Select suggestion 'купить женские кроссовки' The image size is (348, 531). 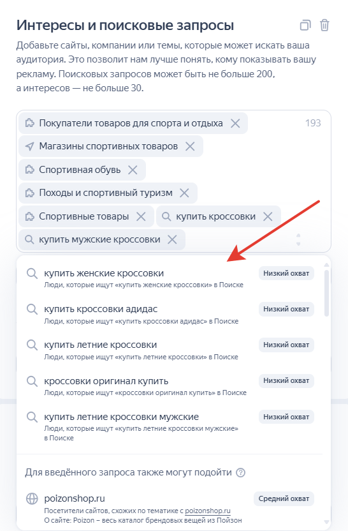tap(170, 278)
